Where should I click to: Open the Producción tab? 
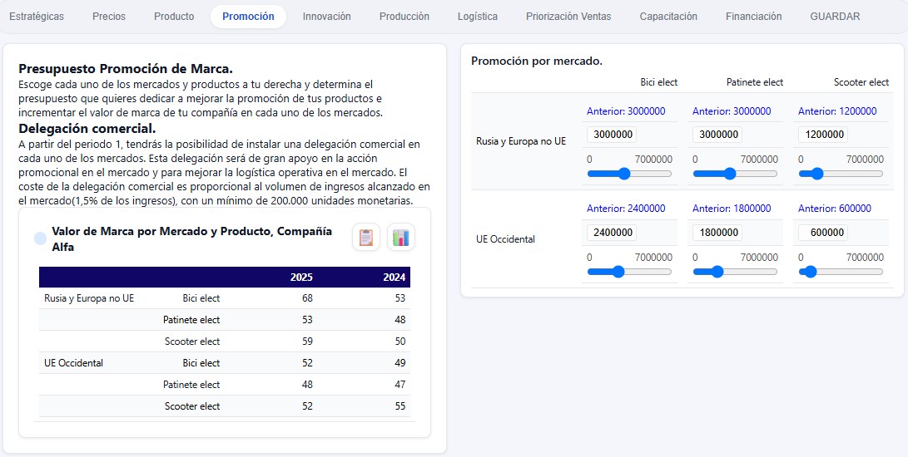pos(404,16)
